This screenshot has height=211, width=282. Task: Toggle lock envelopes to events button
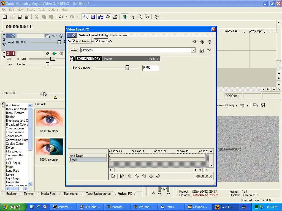108,17
